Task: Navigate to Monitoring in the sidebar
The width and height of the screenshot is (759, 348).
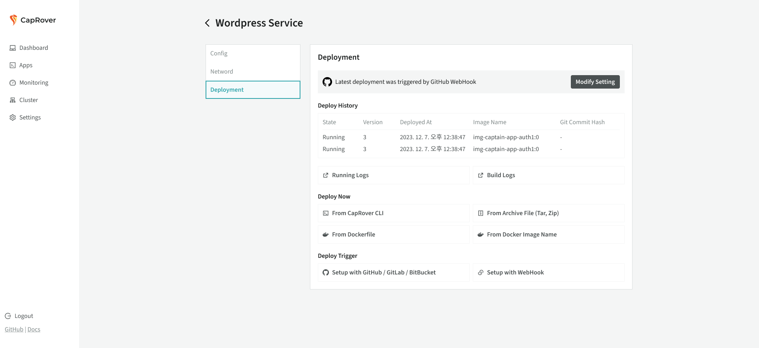Action: 34,83
